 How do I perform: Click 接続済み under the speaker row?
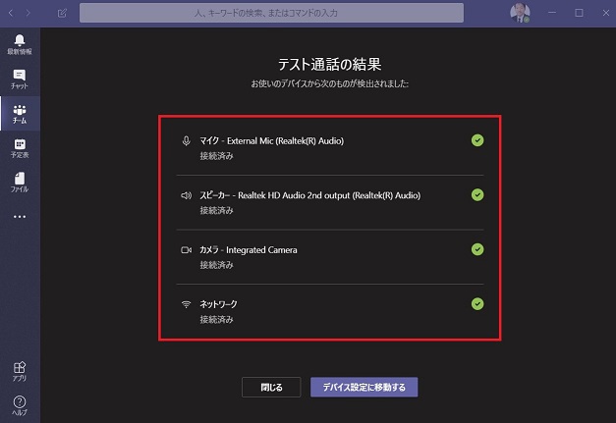[x=216, y=211]
